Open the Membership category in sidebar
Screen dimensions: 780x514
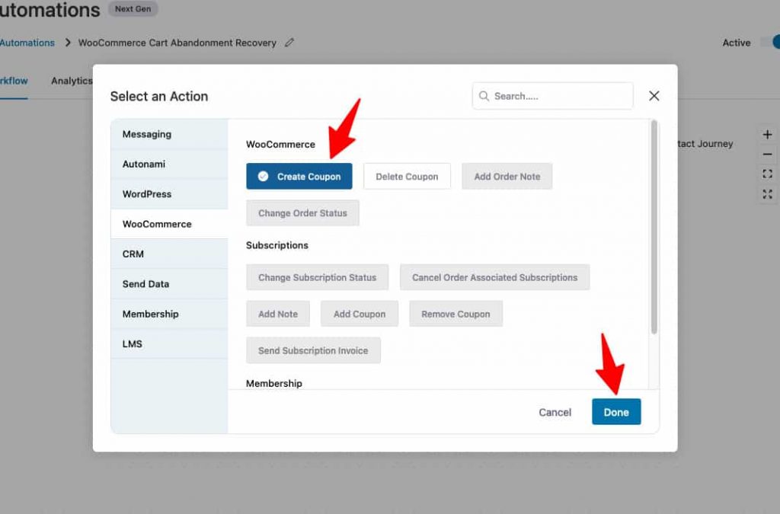coord(170,314)
